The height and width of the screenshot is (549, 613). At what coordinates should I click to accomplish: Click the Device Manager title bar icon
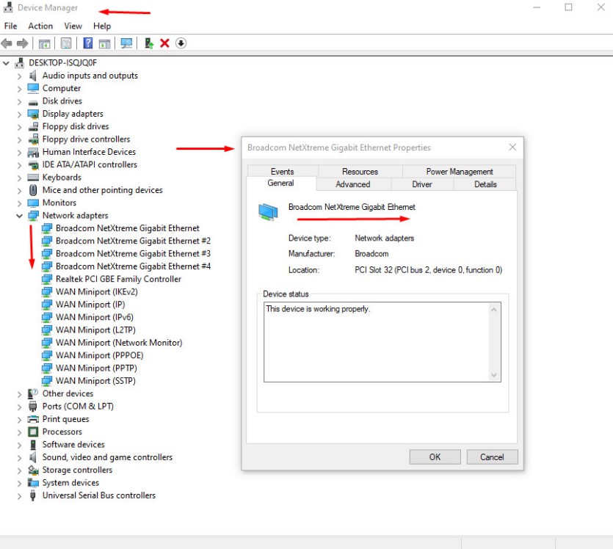(8, 7)
